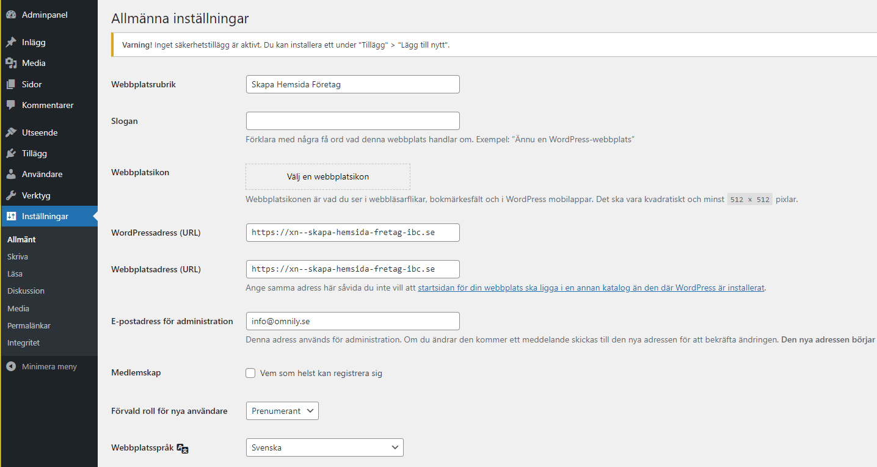This screenshot has height=467, width=877.
Task: Focus the Webbplatsrubrik text field
Action: coord(353,84)
